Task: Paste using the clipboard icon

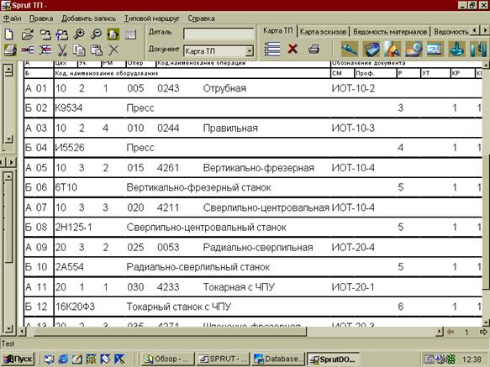Action: pos(97,50)
